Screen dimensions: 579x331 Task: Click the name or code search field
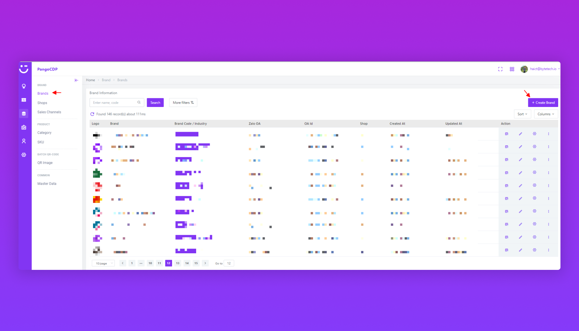114,103
